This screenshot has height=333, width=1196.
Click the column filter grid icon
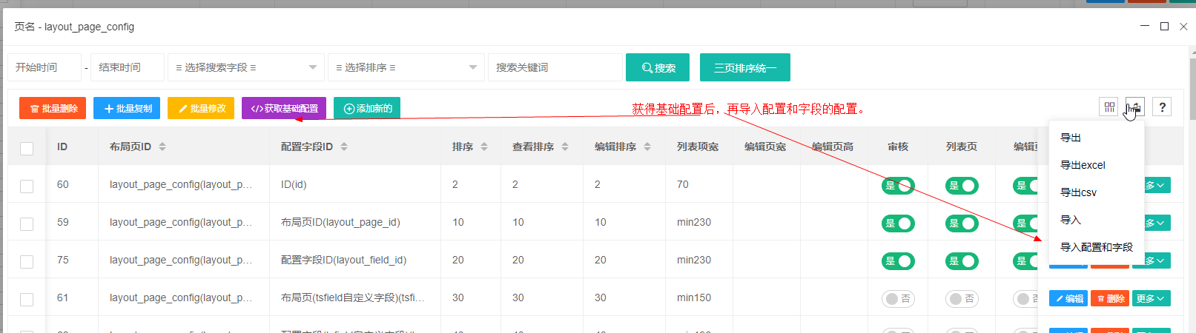point(1109,107)
